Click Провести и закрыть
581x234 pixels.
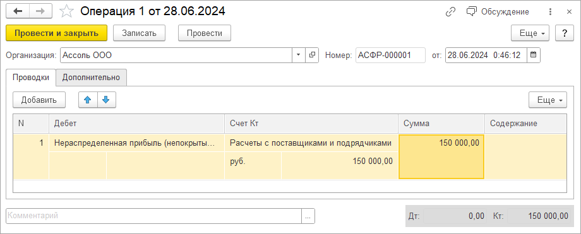click(x=56, y=33)
